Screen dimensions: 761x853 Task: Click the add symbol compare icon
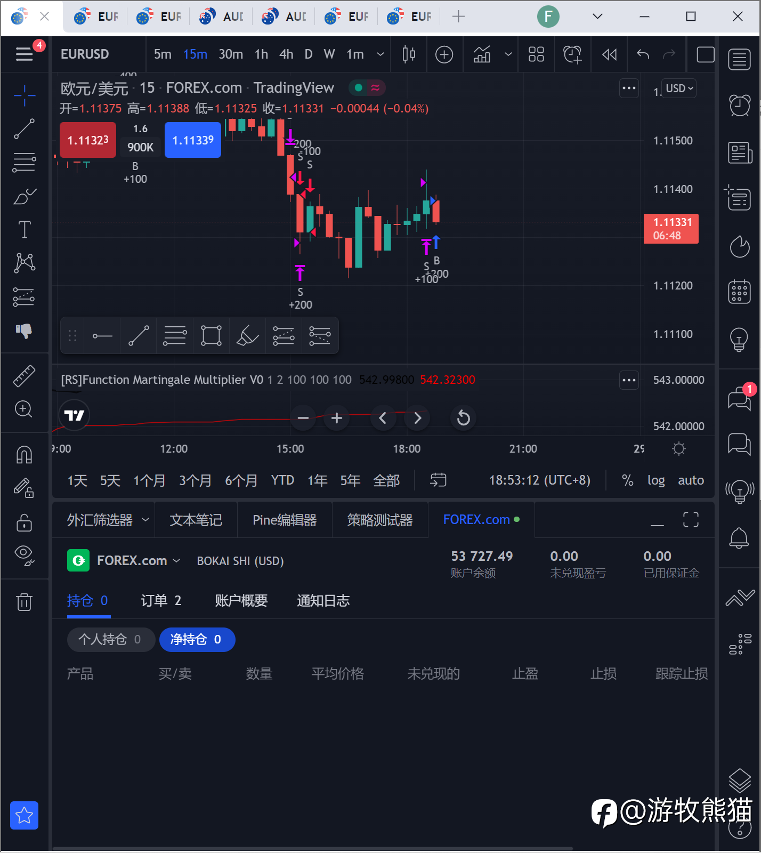(444, 54)
